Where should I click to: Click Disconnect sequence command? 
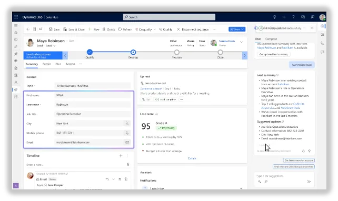click(193, 29)
